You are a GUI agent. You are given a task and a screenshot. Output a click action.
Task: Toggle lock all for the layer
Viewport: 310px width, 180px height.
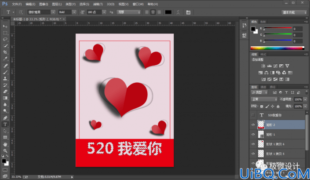pyautogui.click(x=278, y=107)
